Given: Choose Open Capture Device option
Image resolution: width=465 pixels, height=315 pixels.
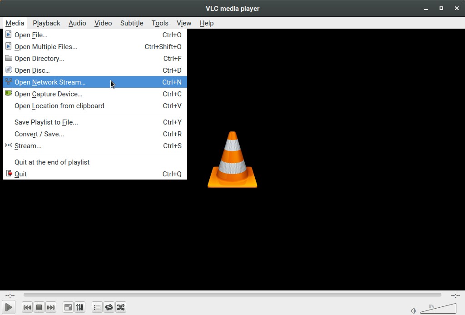Looking at the screenshot, I should coord(48,94).
